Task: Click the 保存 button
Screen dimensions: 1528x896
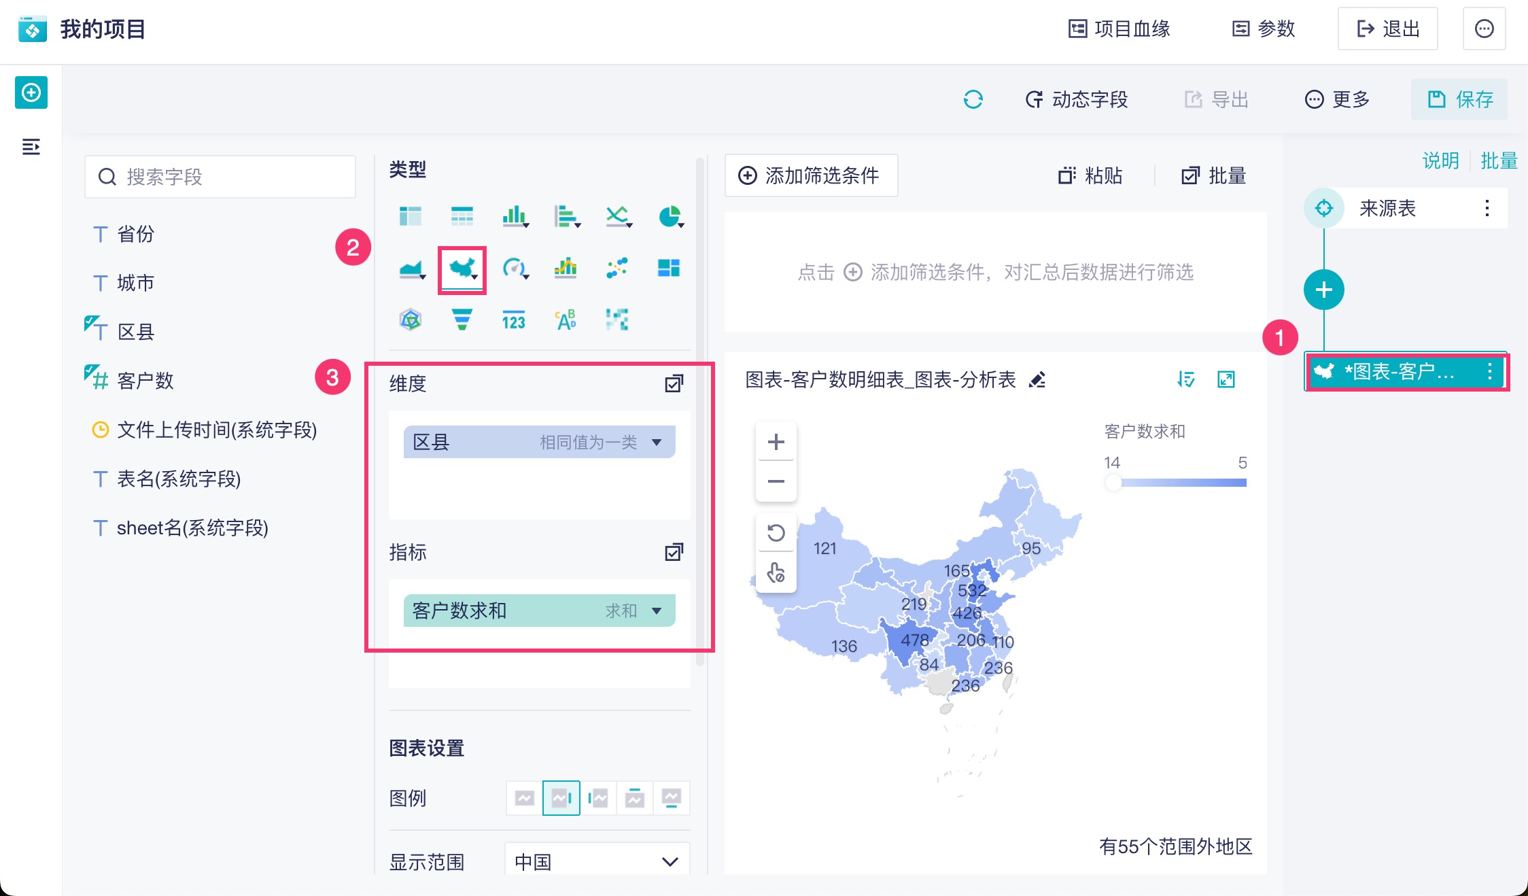Action: click(x=1459, y=99)
